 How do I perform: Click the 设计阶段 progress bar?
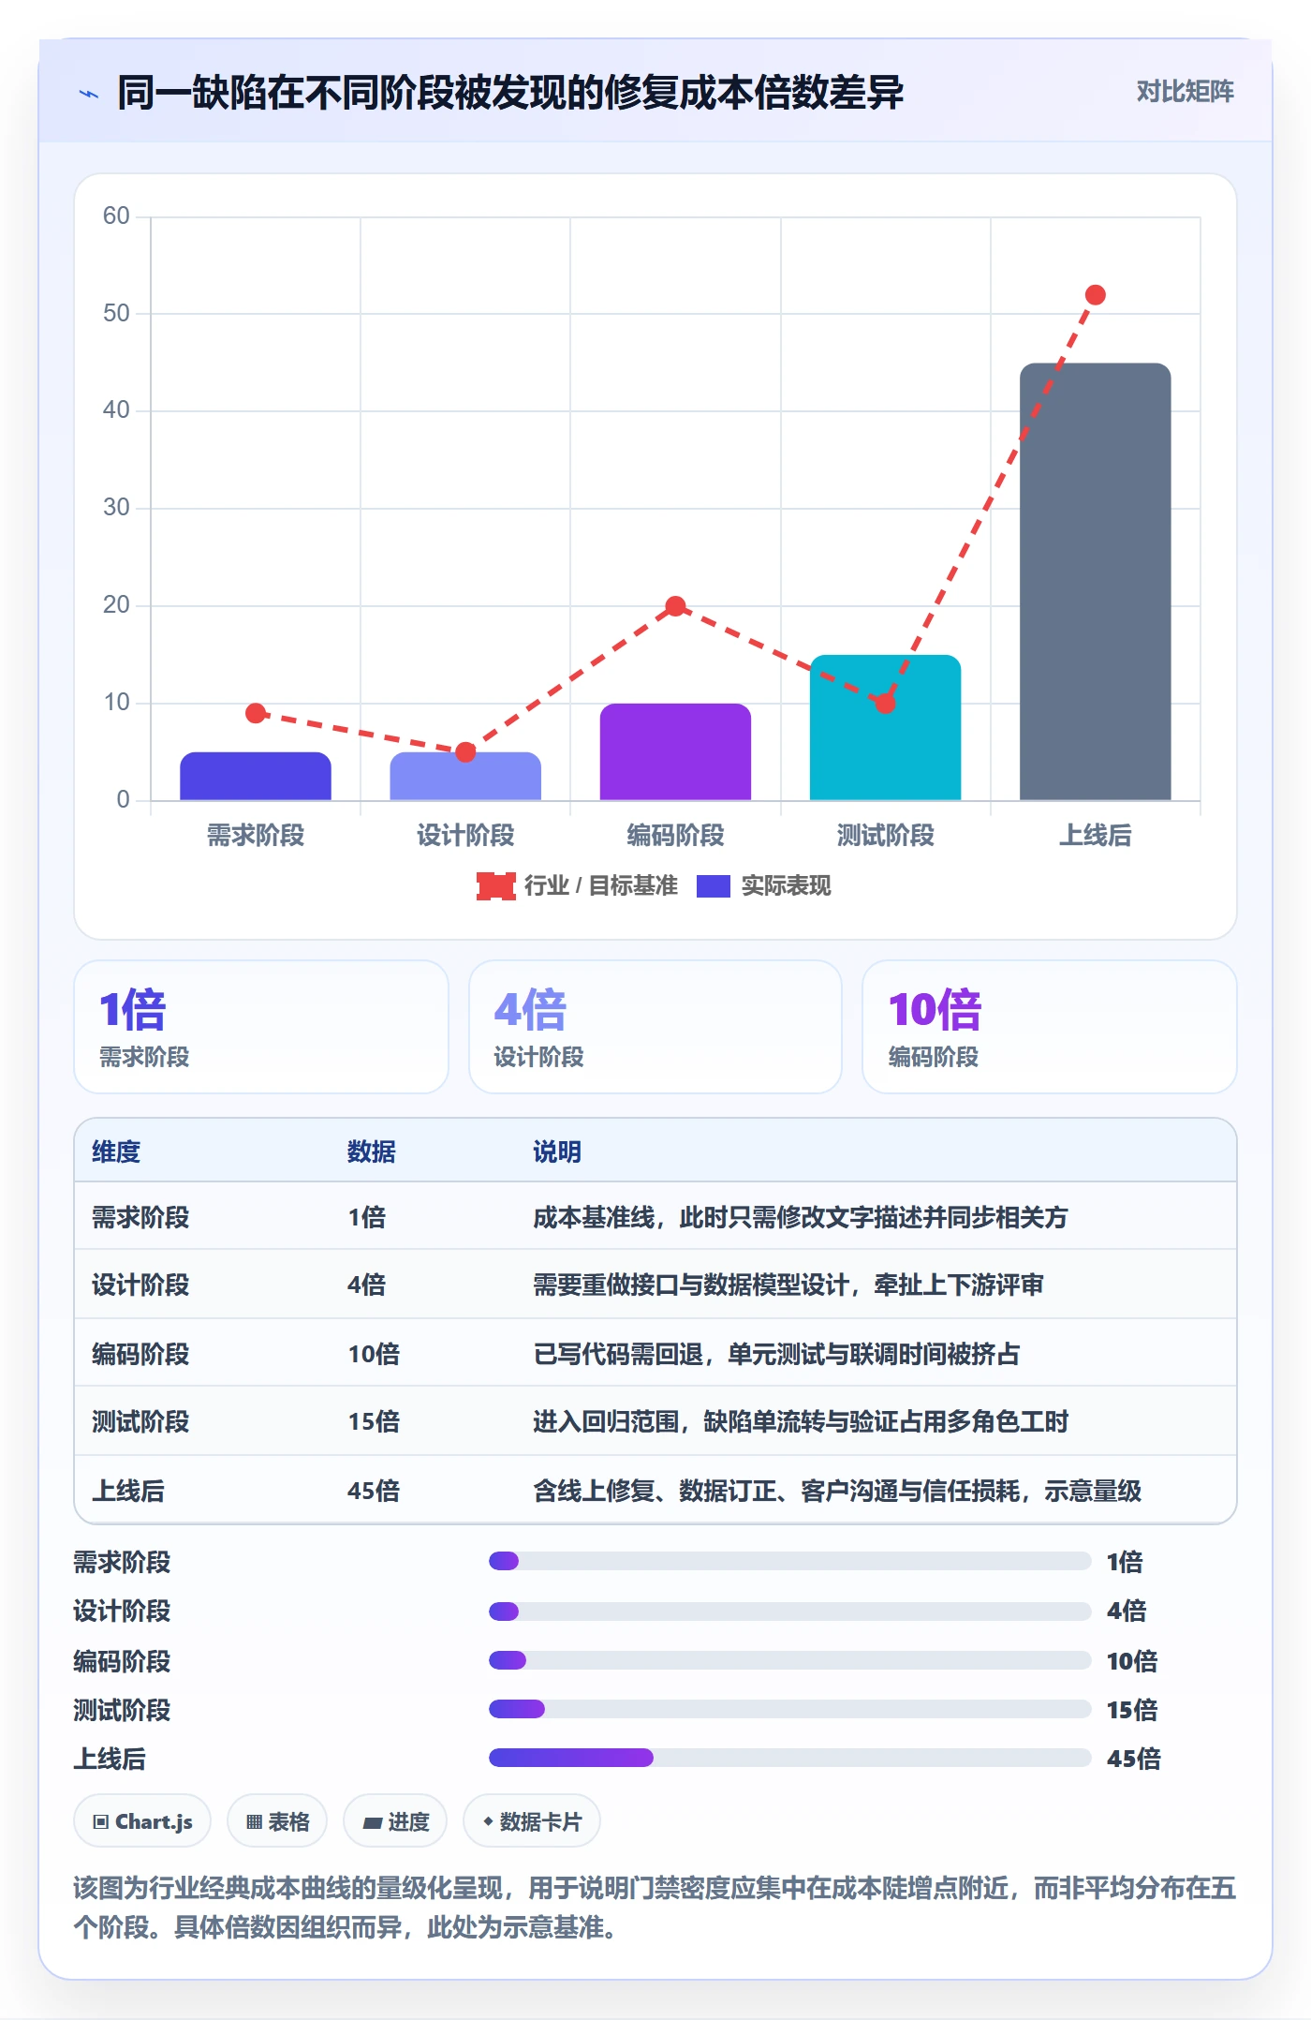790,1612
